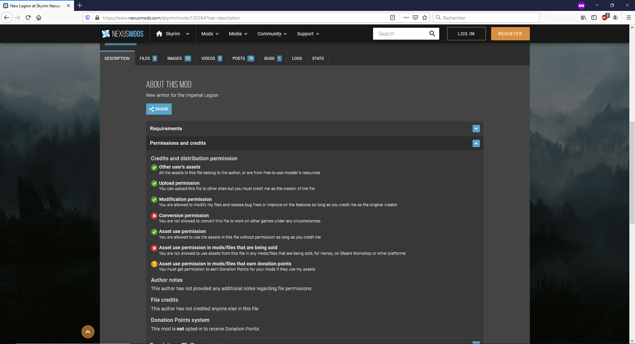Click 'Conversion permission' heading
The image size is (635, 344).
[x=184, y=215]
